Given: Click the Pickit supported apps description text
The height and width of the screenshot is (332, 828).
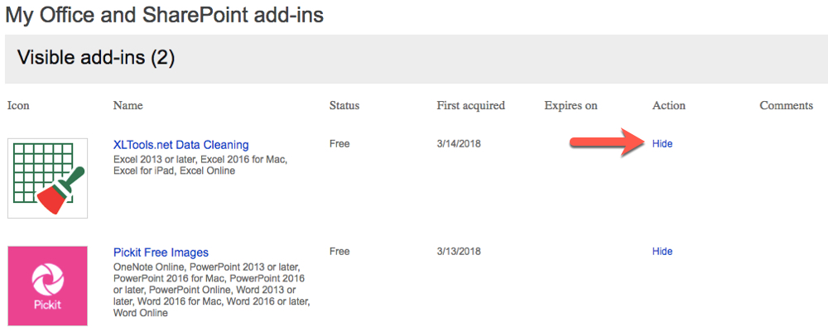Looking at the screenshot, I should coord(211,291).
